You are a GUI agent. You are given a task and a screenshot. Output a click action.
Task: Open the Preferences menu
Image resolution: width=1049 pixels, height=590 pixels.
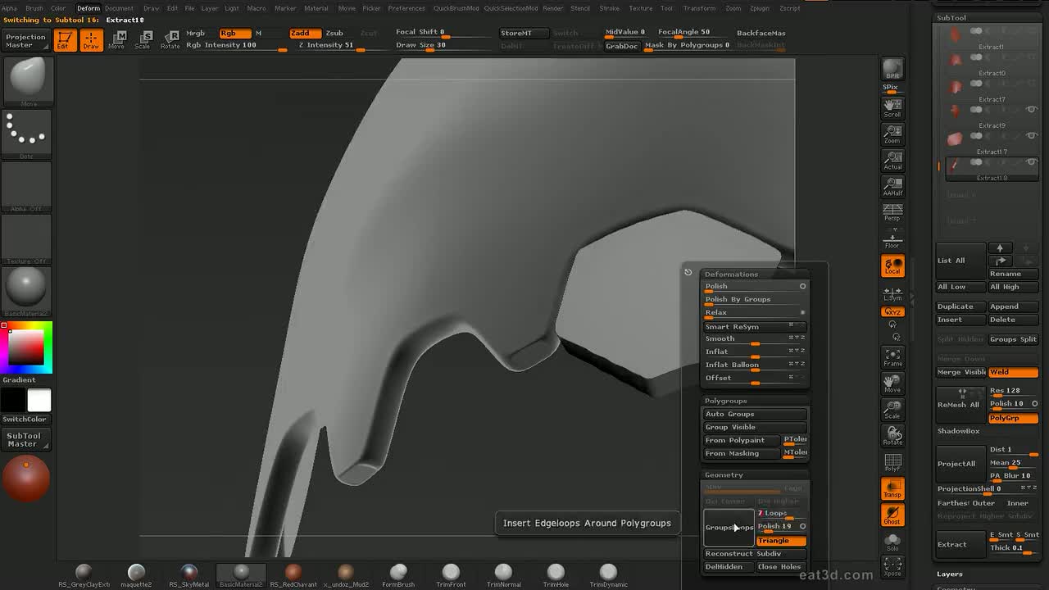click(406, 8)
